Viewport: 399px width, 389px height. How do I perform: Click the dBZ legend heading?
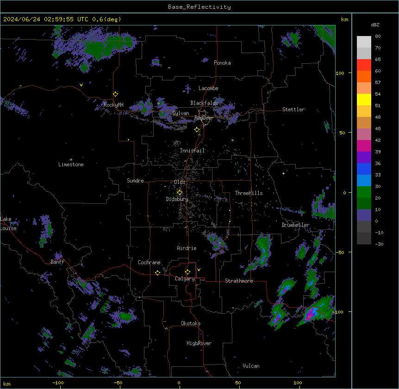pos(375,25)
